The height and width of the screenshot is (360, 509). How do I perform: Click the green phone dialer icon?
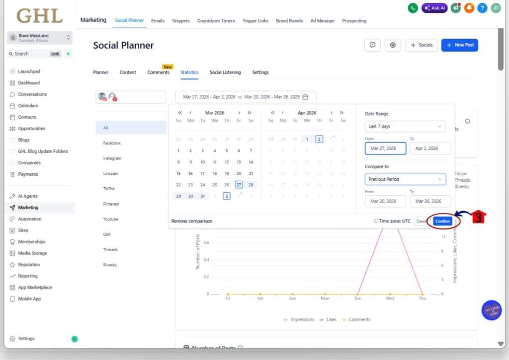(x=413, y=8)
